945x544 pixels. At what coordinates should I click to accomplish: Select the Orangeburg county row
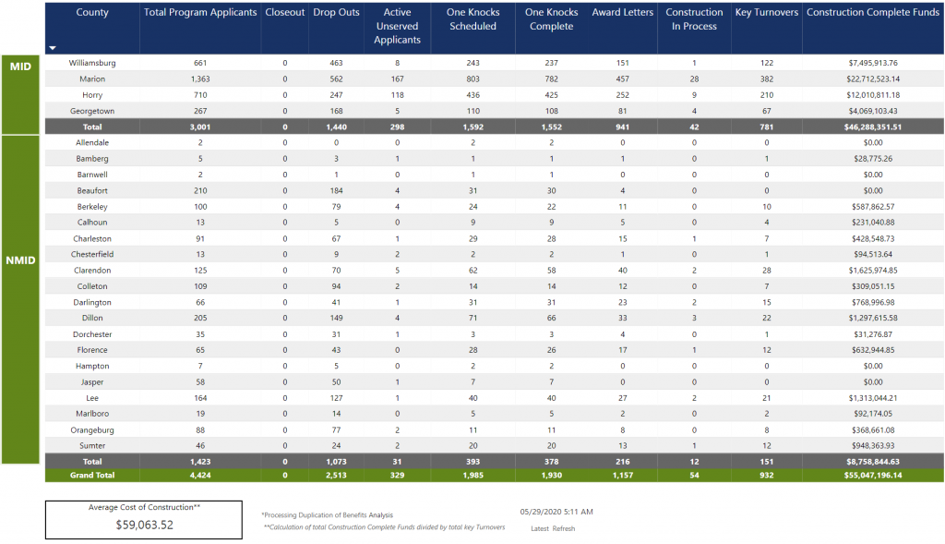tap(495, 430)
